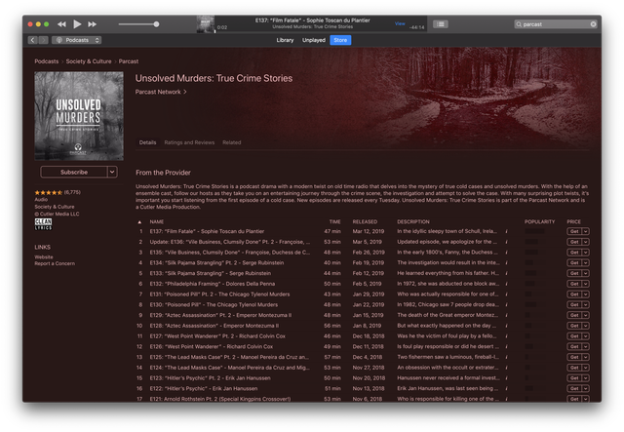Click the Back navigation arrow
This screenshot has width=624, height=432.
click(33, 40)
